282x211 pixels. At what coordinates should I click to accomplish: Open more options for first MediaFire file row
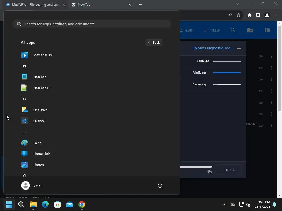271,56
